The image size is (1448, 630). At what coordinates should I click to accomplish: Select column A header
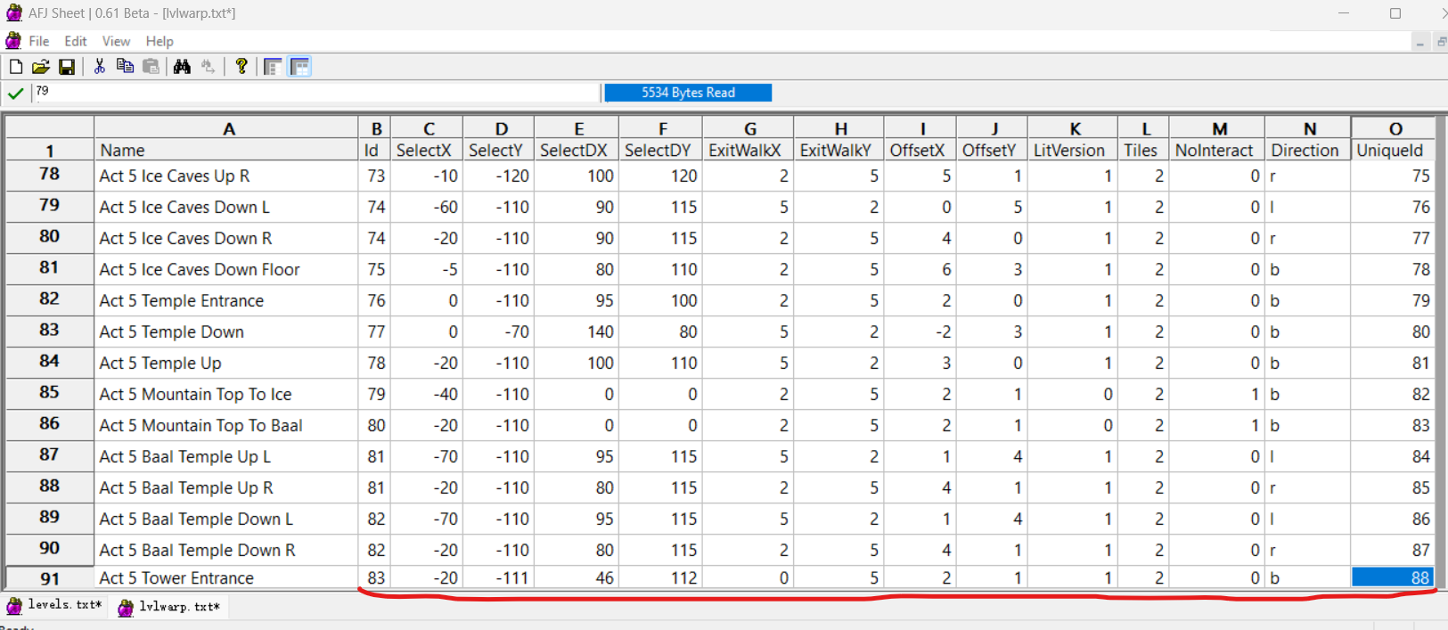[x=227, y=128]
